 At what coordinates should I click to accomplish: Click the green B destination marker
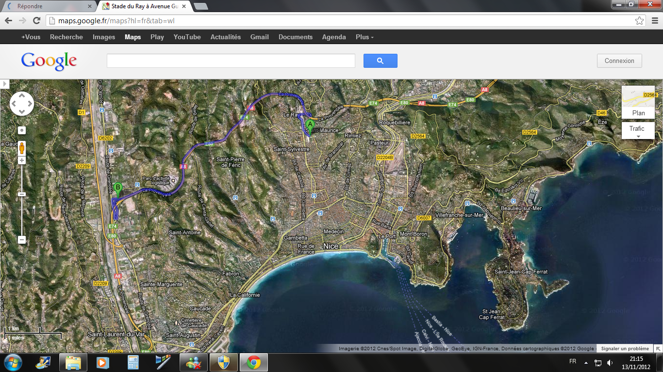(118, 189)
